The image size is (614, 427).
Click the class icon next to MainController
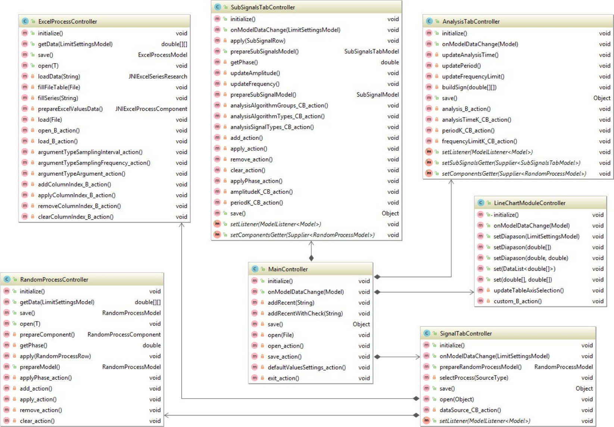coord(255,269)
